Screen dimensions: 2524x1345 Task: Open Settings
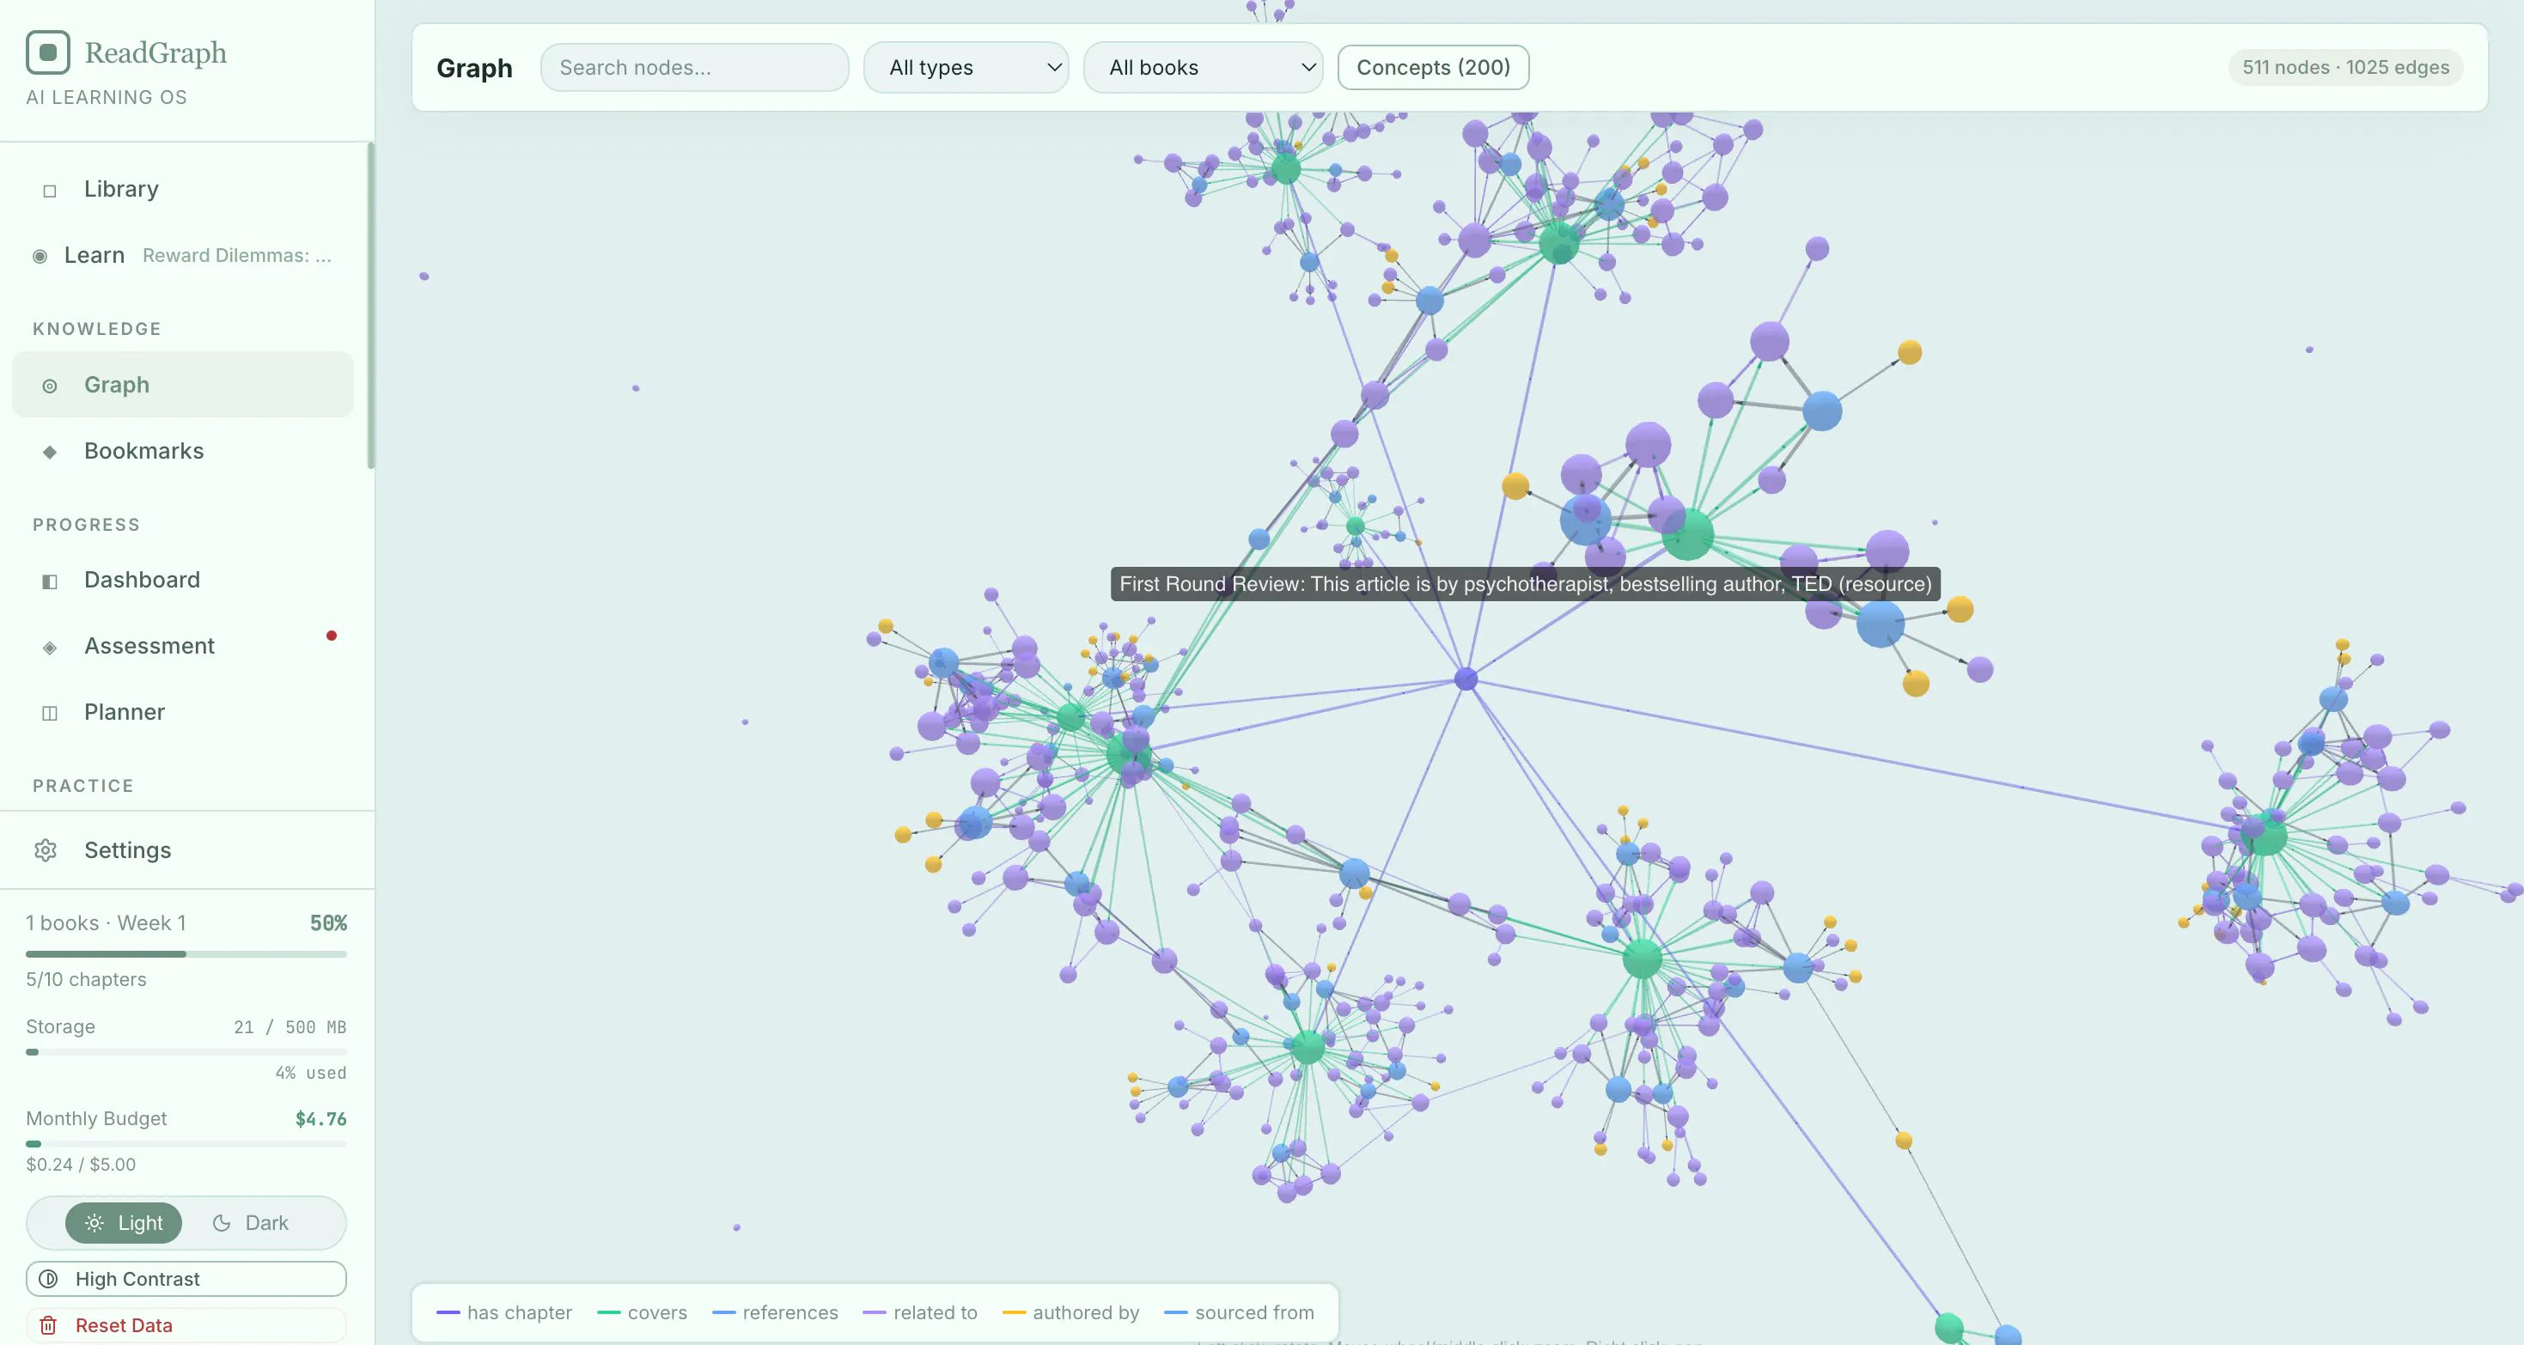coord(186,850)
